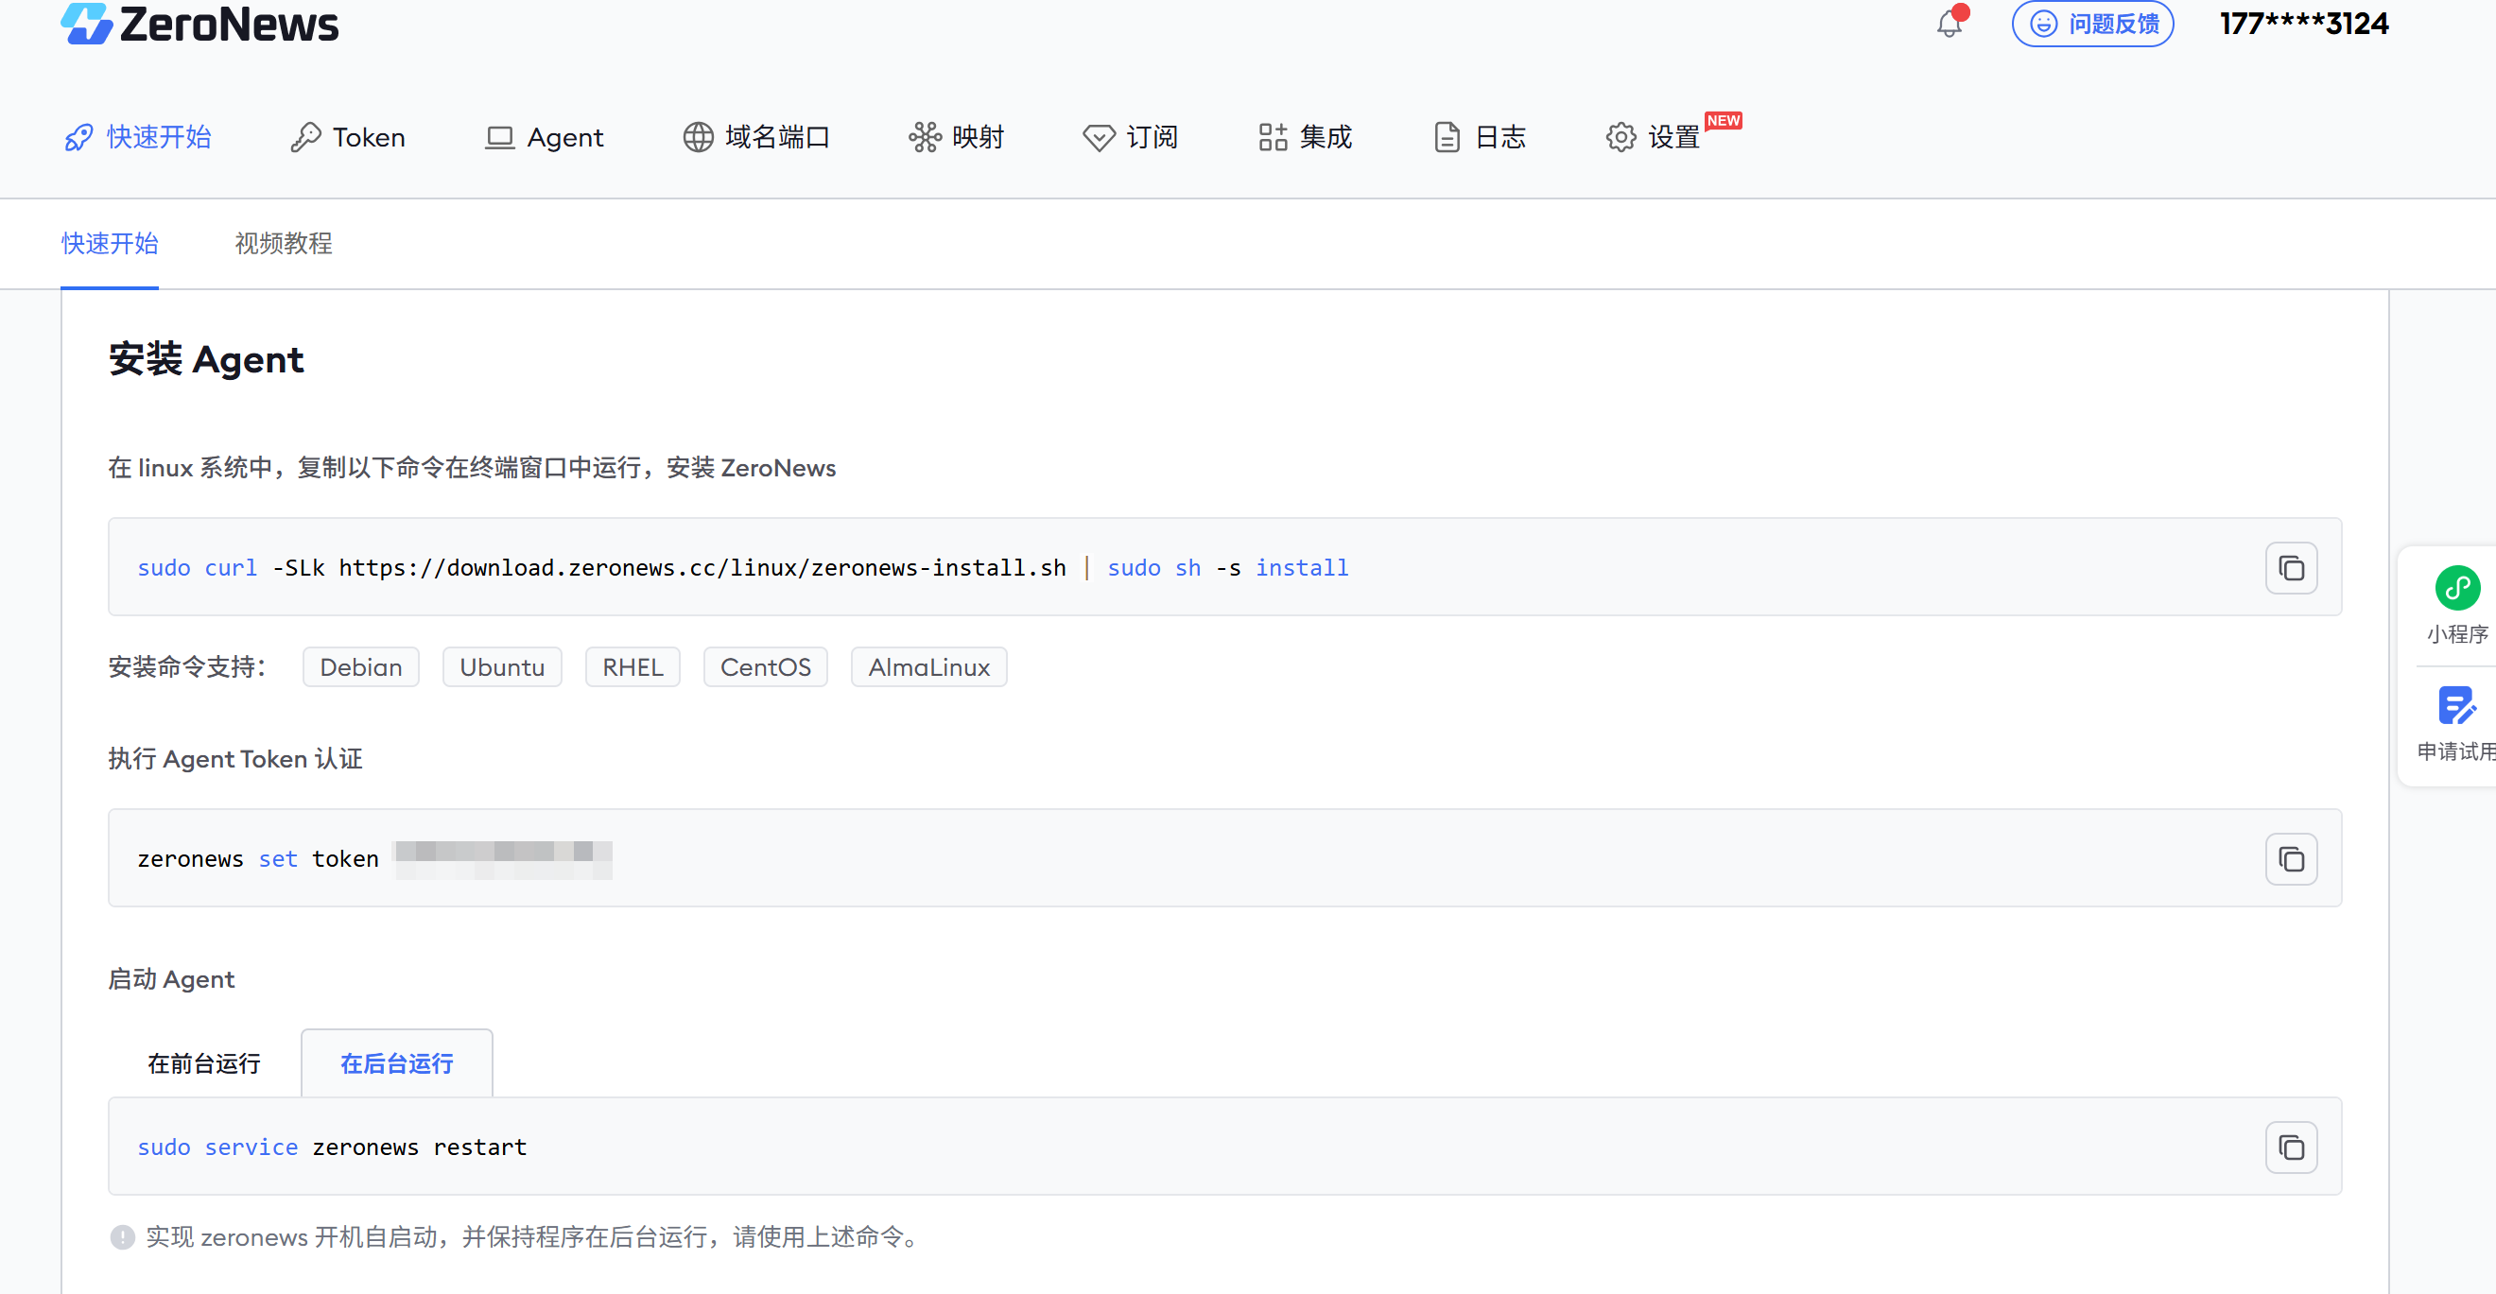Click the Ubuntu support tag
Screen dimensions: 2496x1294
[x=502, y=667]
